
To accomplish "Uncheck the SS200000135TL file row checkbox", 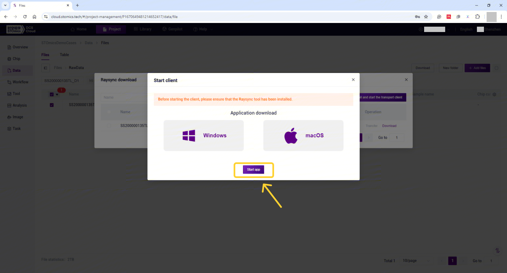I will coord(52,105).
